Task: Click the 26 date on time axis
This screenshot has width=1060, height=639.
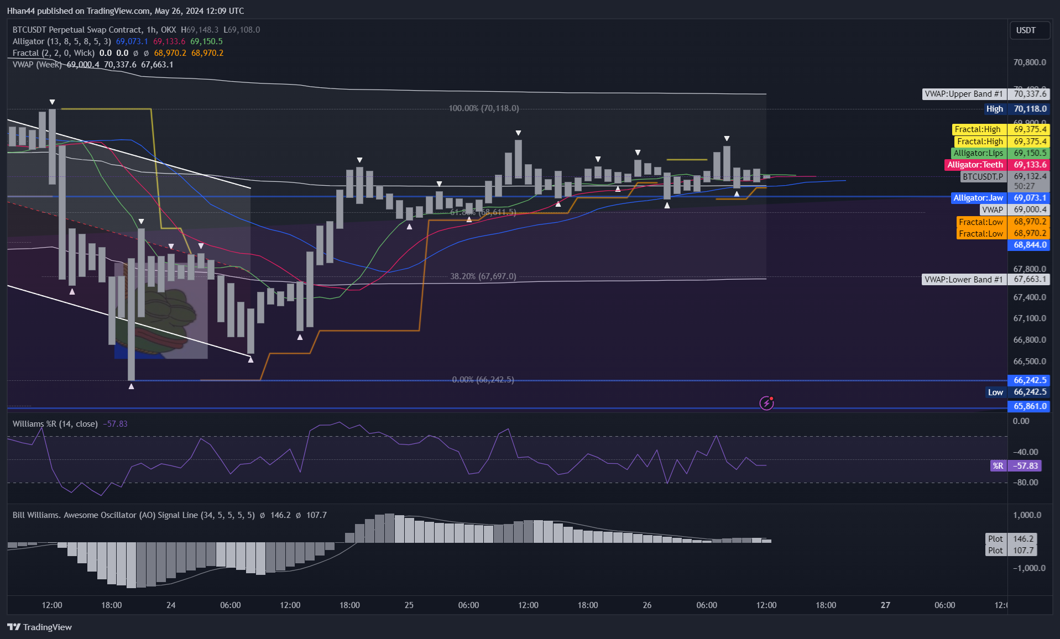Action: click(x=648, y=605)
